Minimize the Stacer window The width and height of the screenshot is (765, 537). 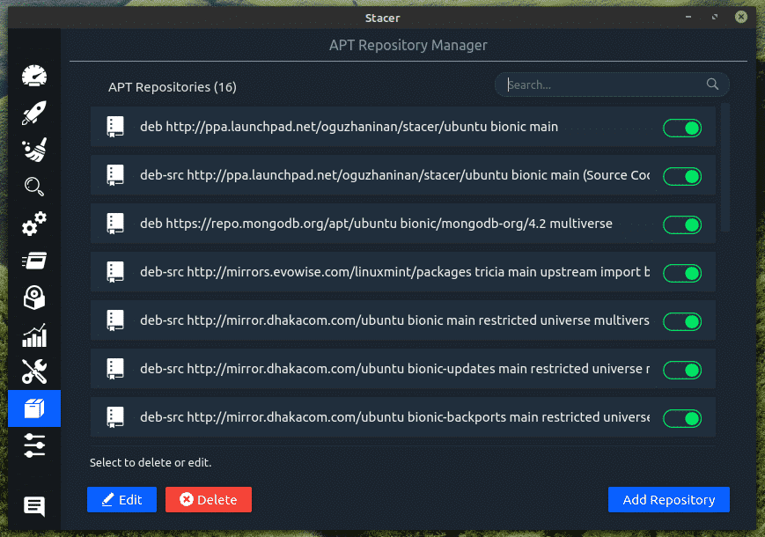tap(688, 17)
